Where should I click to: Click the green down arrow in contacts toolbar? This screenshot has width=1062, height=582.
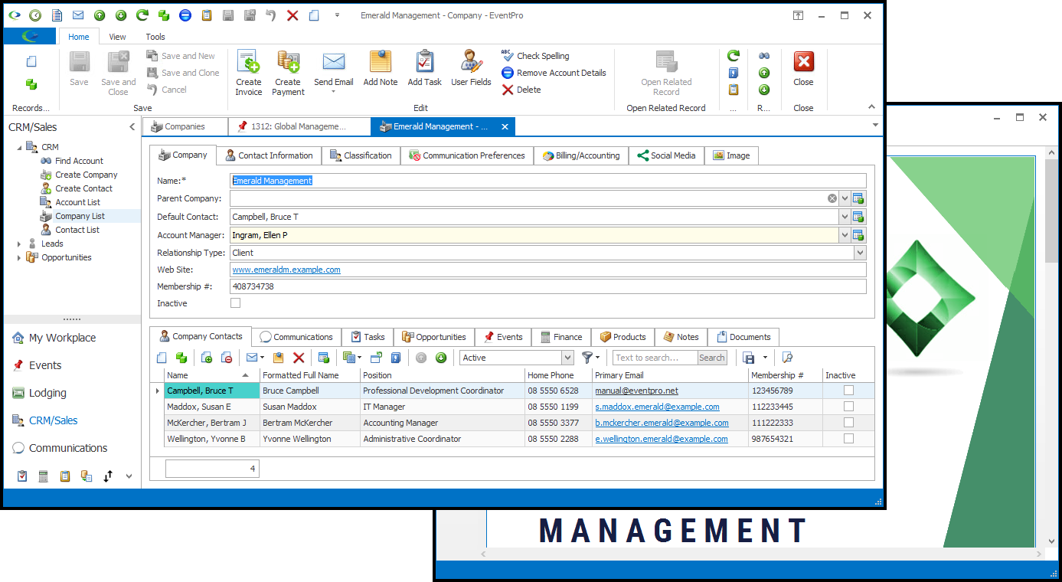441,358
